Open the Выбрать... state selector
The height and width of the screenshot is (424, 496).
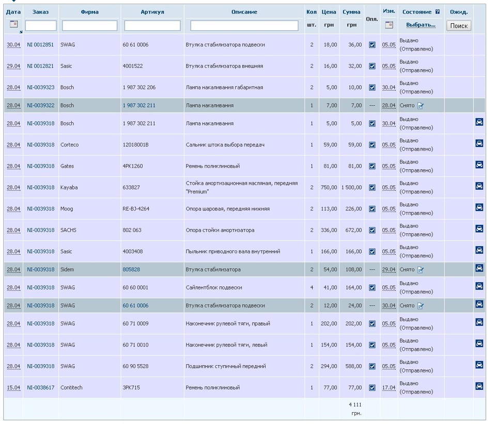[x=421, y=25]
